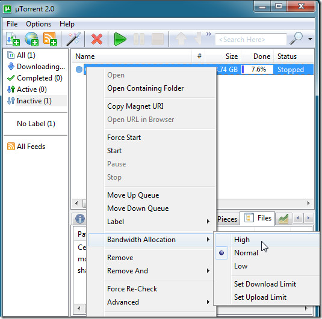
Task: Click the Move Down Queue arrow icon
Action: point(198,38)
